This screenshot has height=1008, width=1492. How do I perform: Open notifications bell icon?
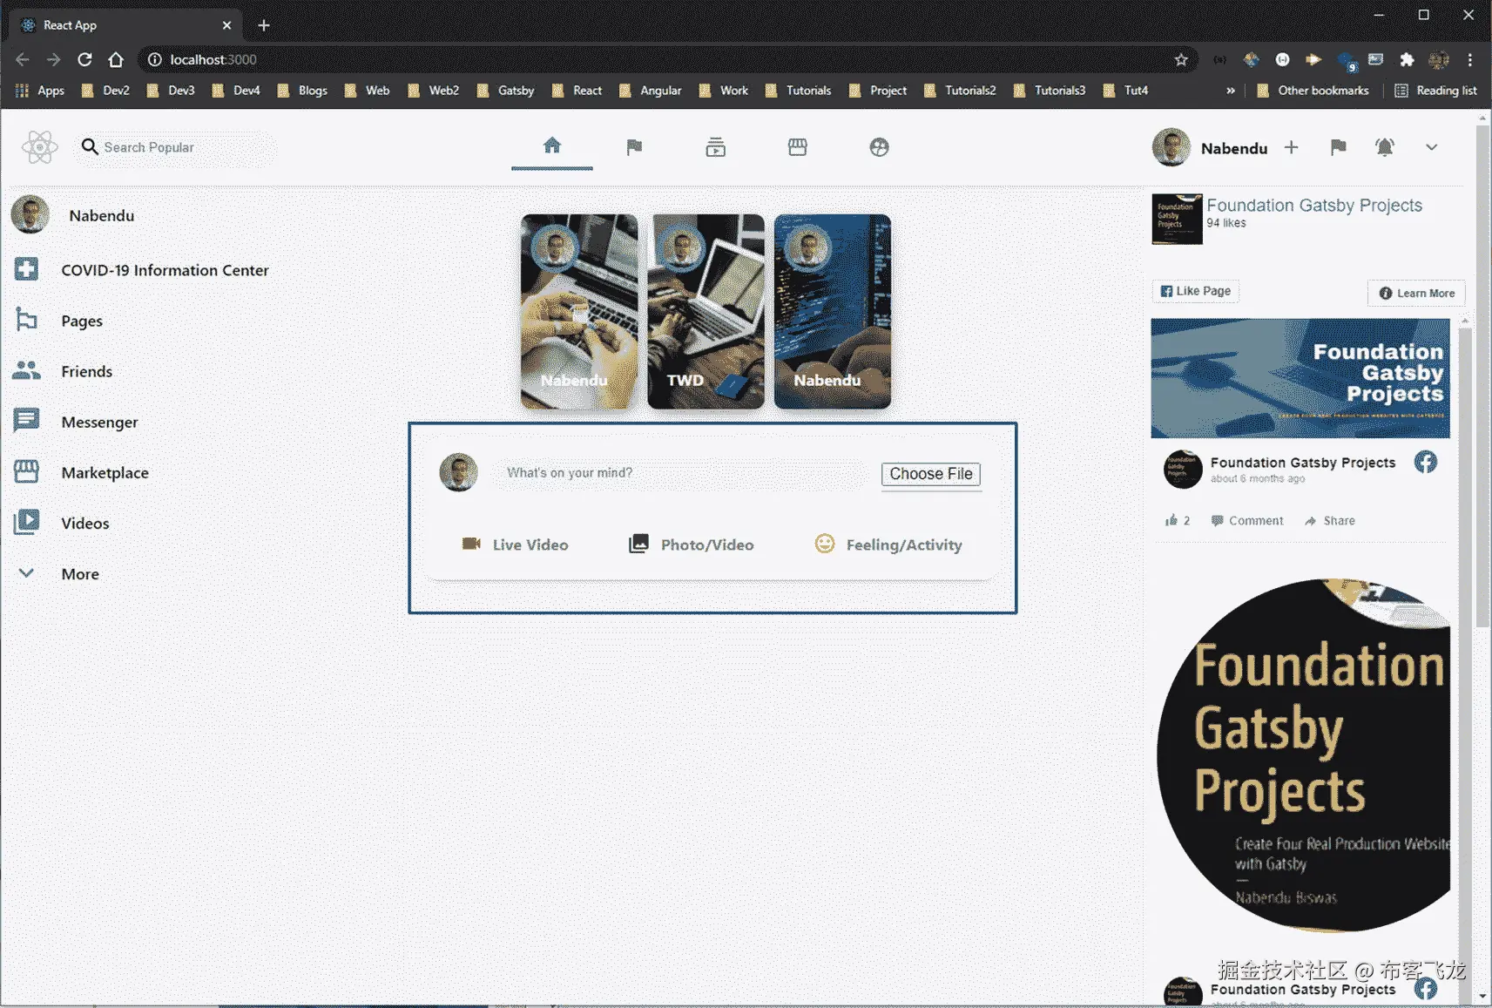tap(1384, 147)
